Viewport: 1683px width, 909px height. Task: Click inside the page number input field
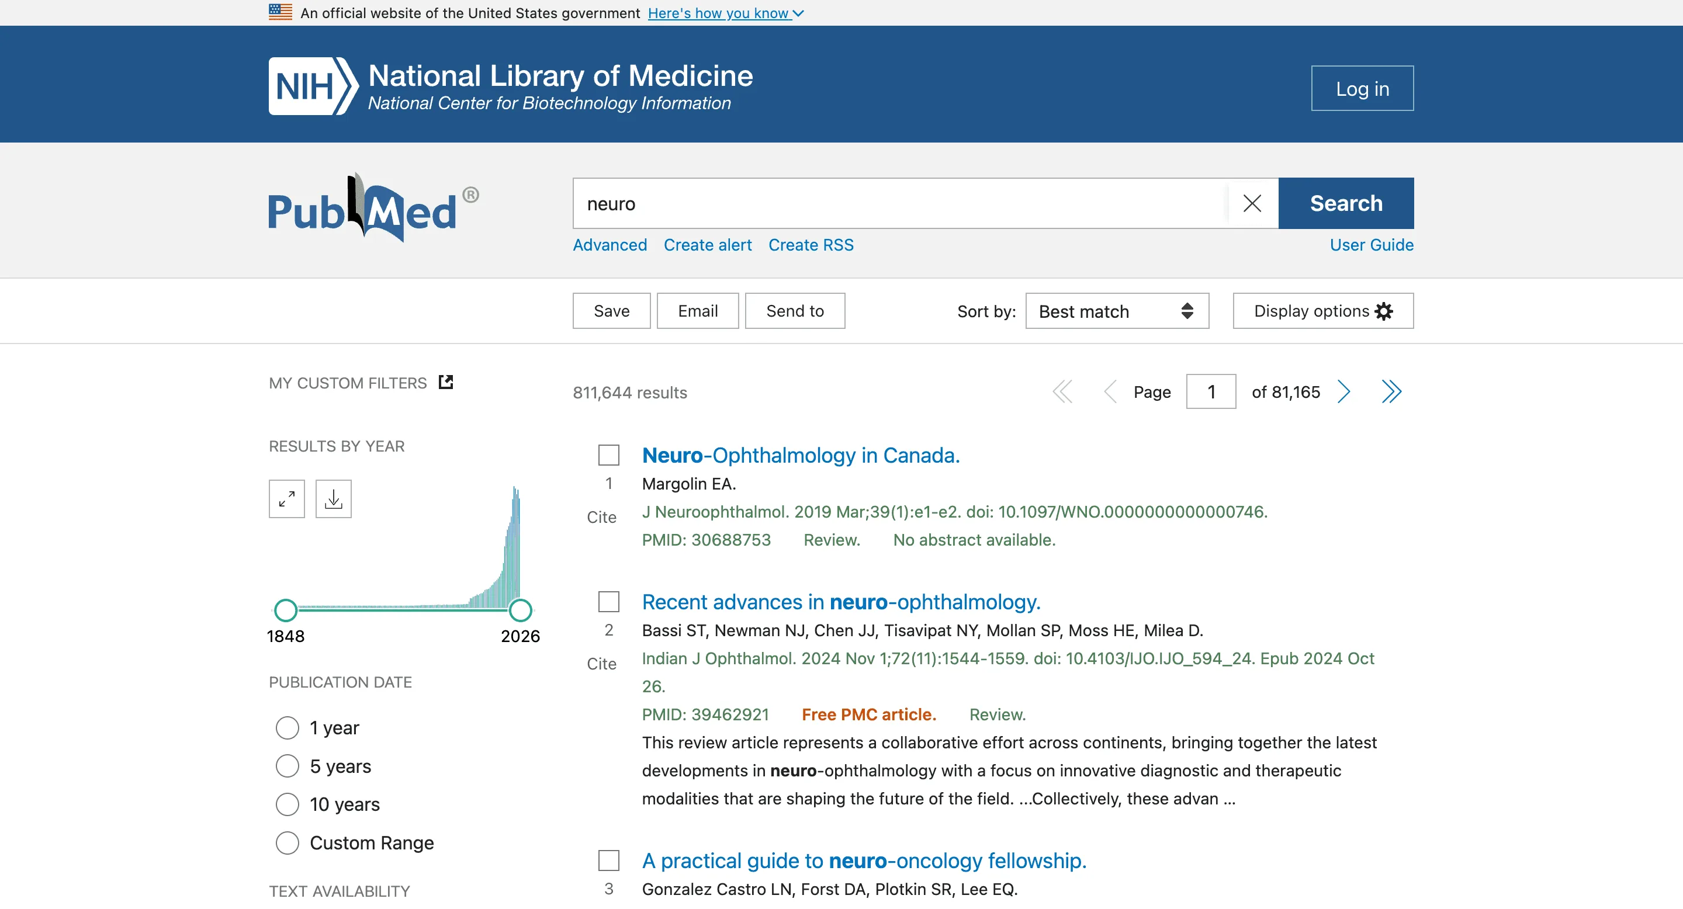[1211, 391]
